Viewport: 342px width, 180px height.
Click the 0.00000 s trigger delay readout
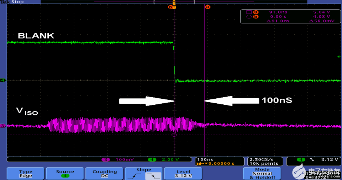pyautogui.click(x=221, y=163)
